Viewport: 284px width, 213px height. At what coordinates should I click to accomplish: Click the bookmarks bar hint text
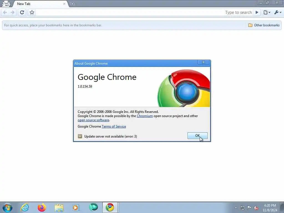click(53, 25)
